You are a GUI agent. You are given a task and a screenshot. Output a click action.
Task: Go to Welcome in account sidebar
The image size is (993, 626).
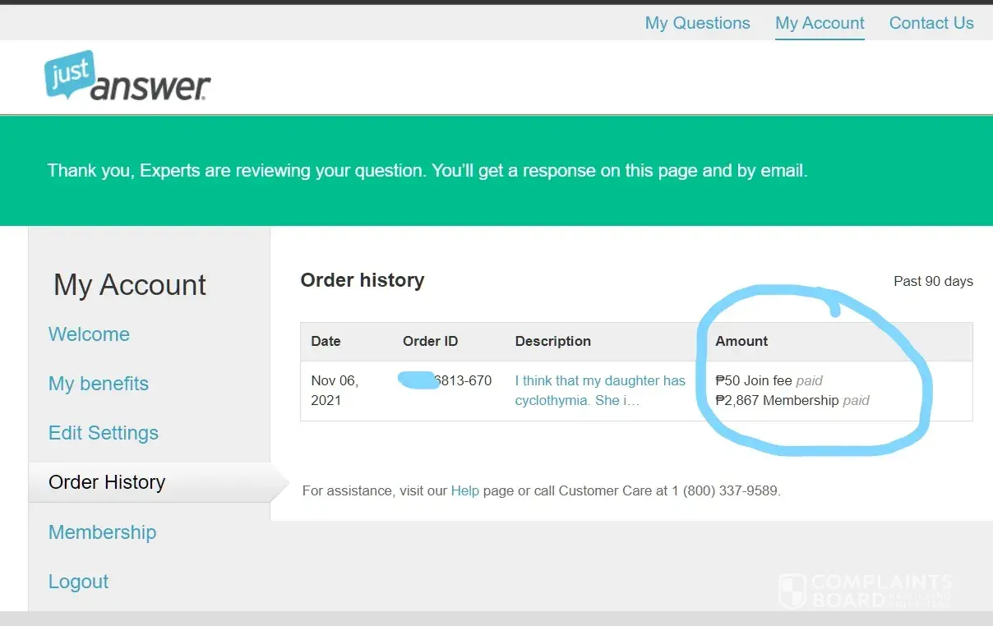(89, 334)
